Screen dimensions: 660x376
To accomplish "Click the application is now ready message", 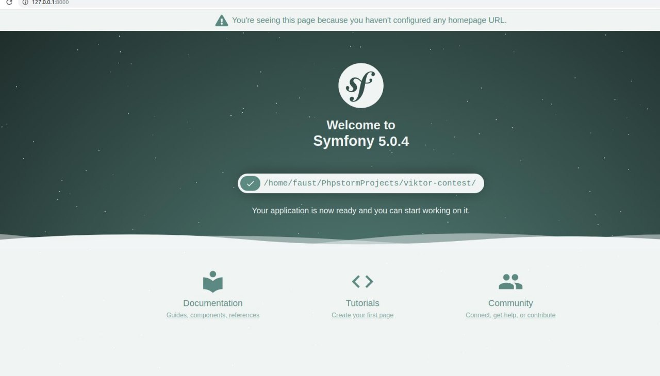I will point(361,211).
